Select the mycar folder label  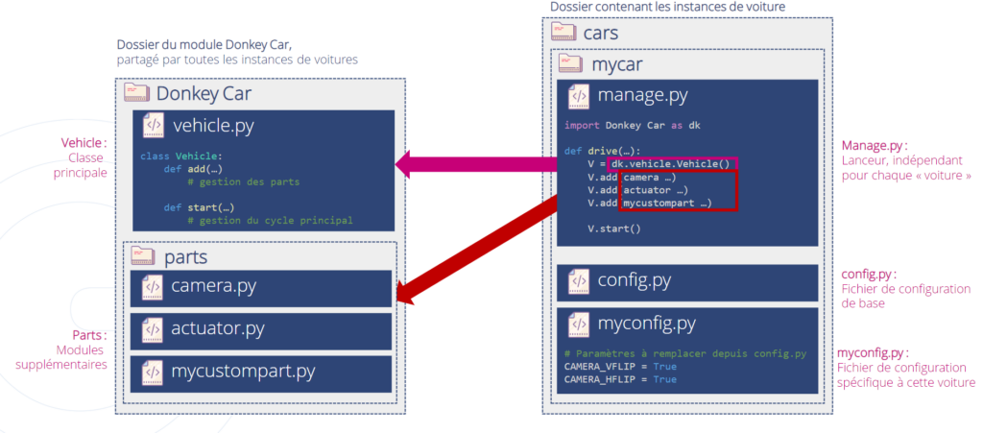coord(617,64)
